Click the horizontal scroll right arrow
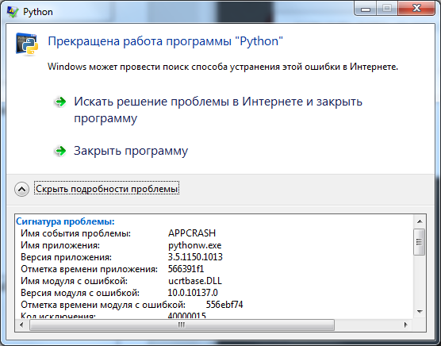This screenshot has height=346, width=441. (x=405, y=325)
